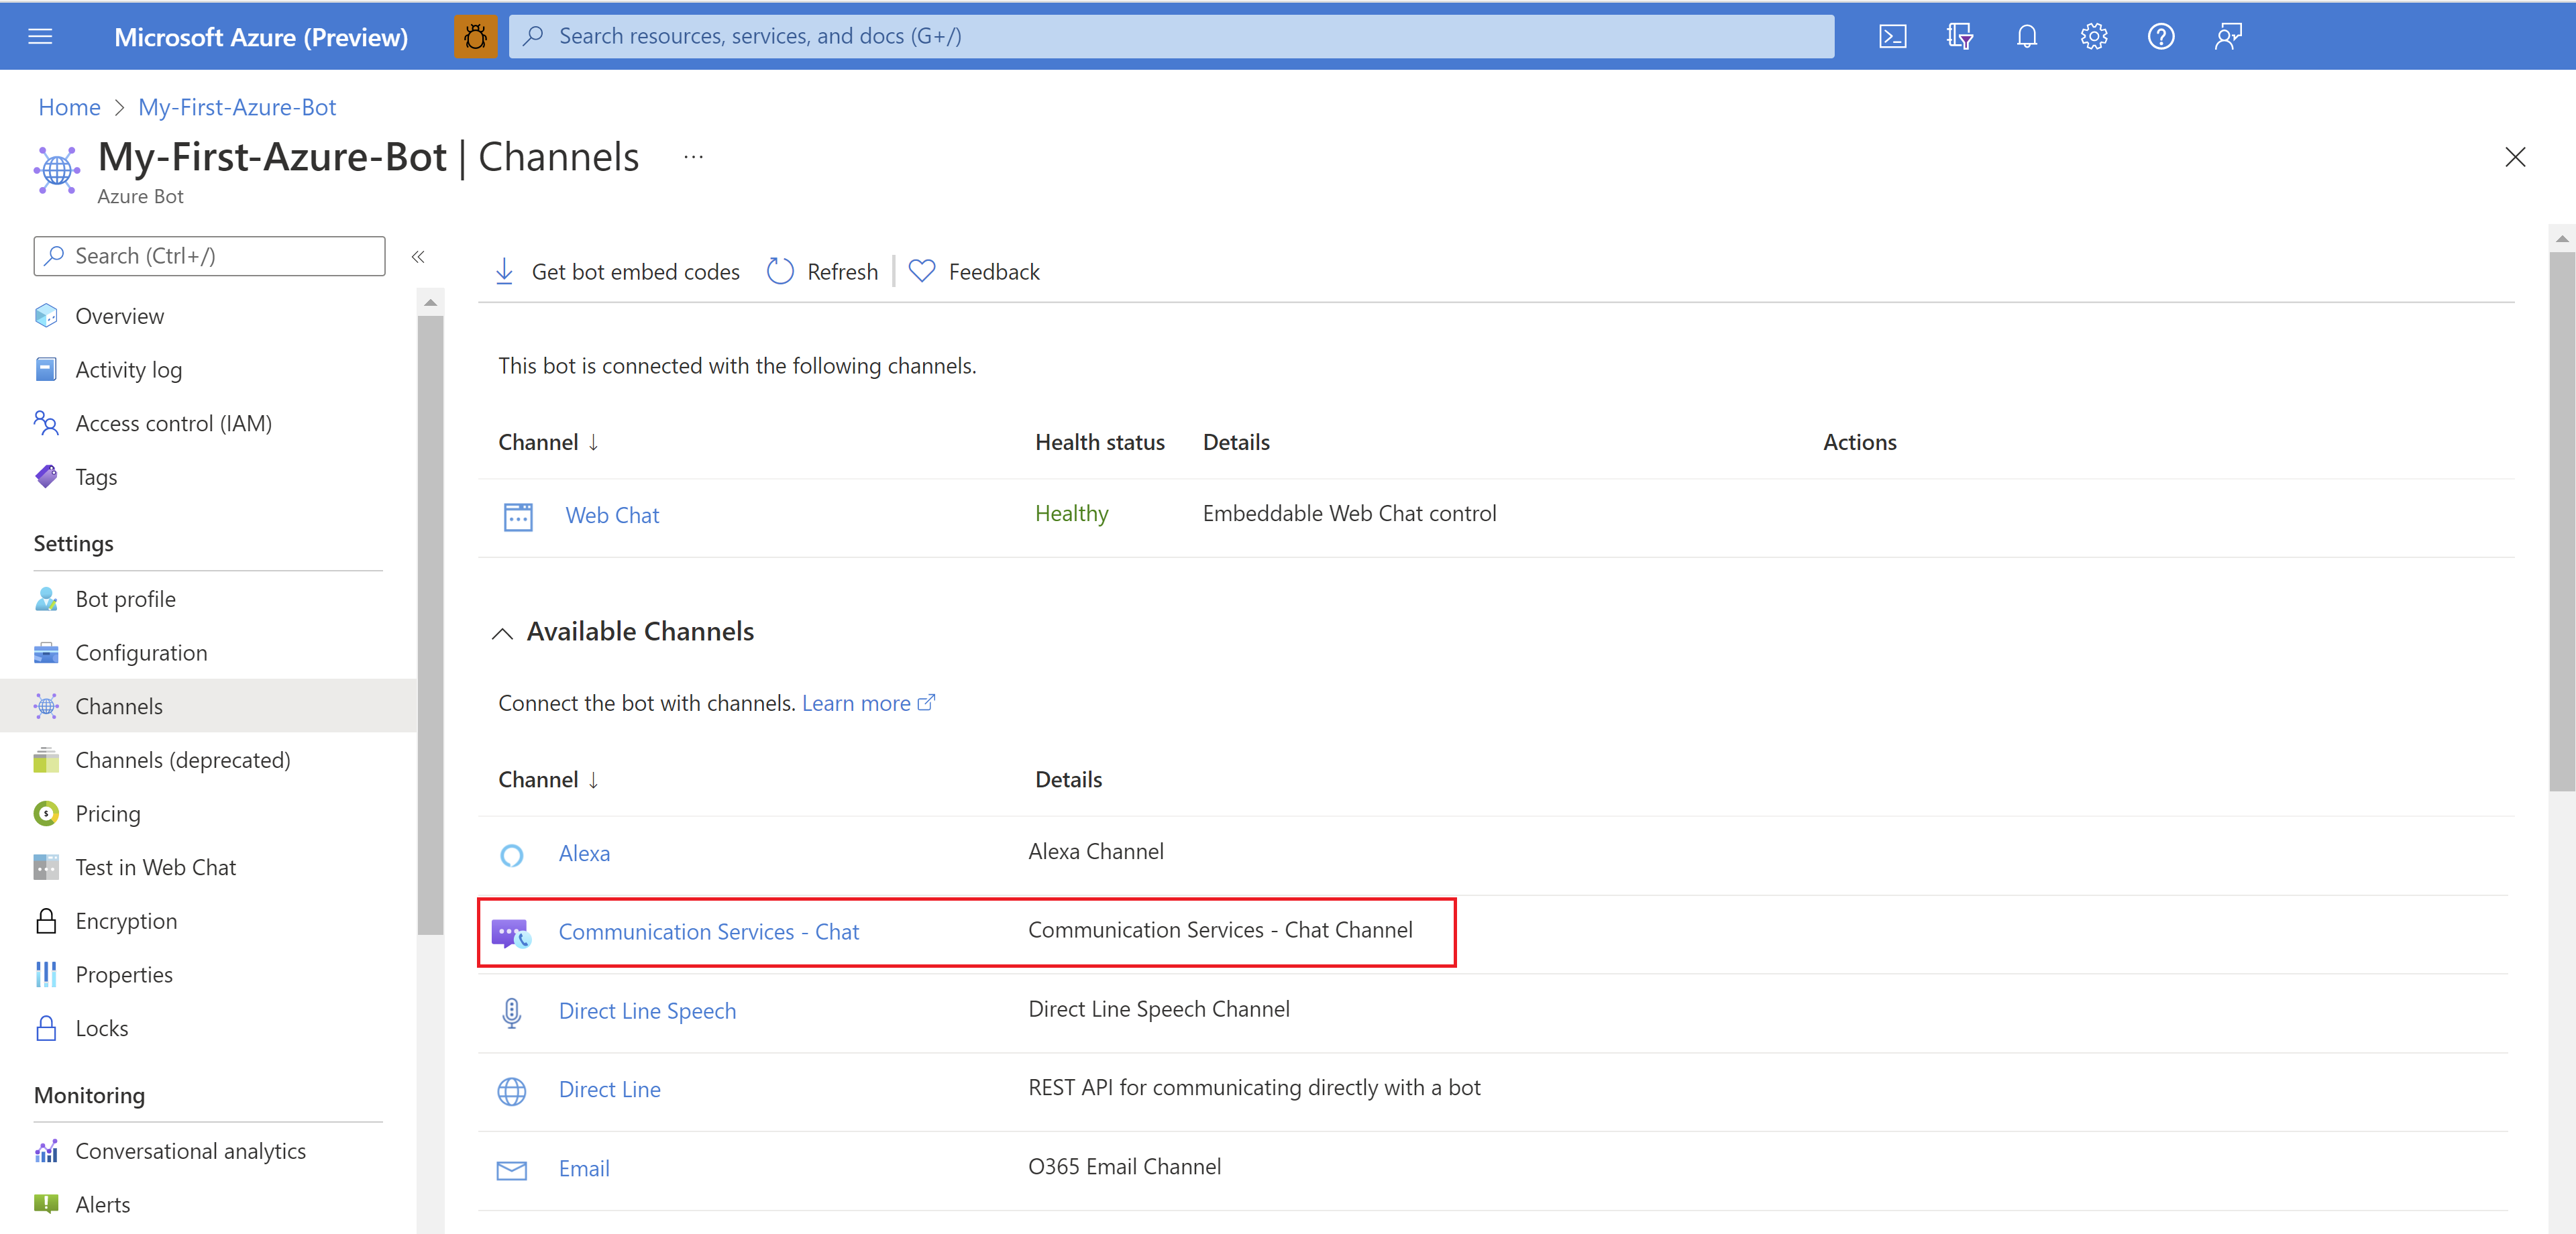Select Test in Web Chat menu item

click(155, 867)
